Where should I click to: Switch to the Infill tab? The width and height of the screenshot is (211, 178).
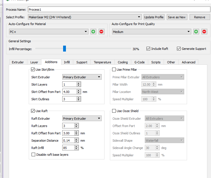click(x=67, y=62)
